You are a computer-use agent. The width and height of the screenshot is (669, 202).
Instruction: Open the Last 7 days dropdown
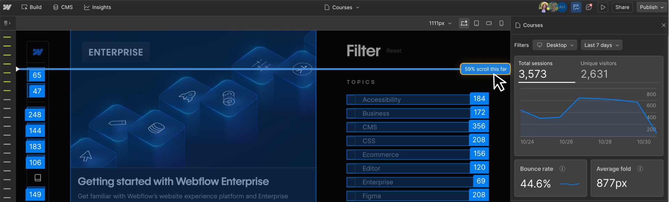[x=601, y=45]
